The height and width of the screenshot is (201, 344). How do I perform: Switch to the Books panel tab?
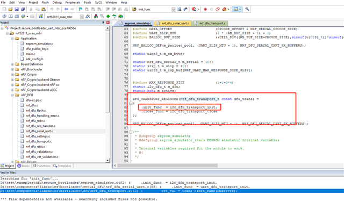23,166
